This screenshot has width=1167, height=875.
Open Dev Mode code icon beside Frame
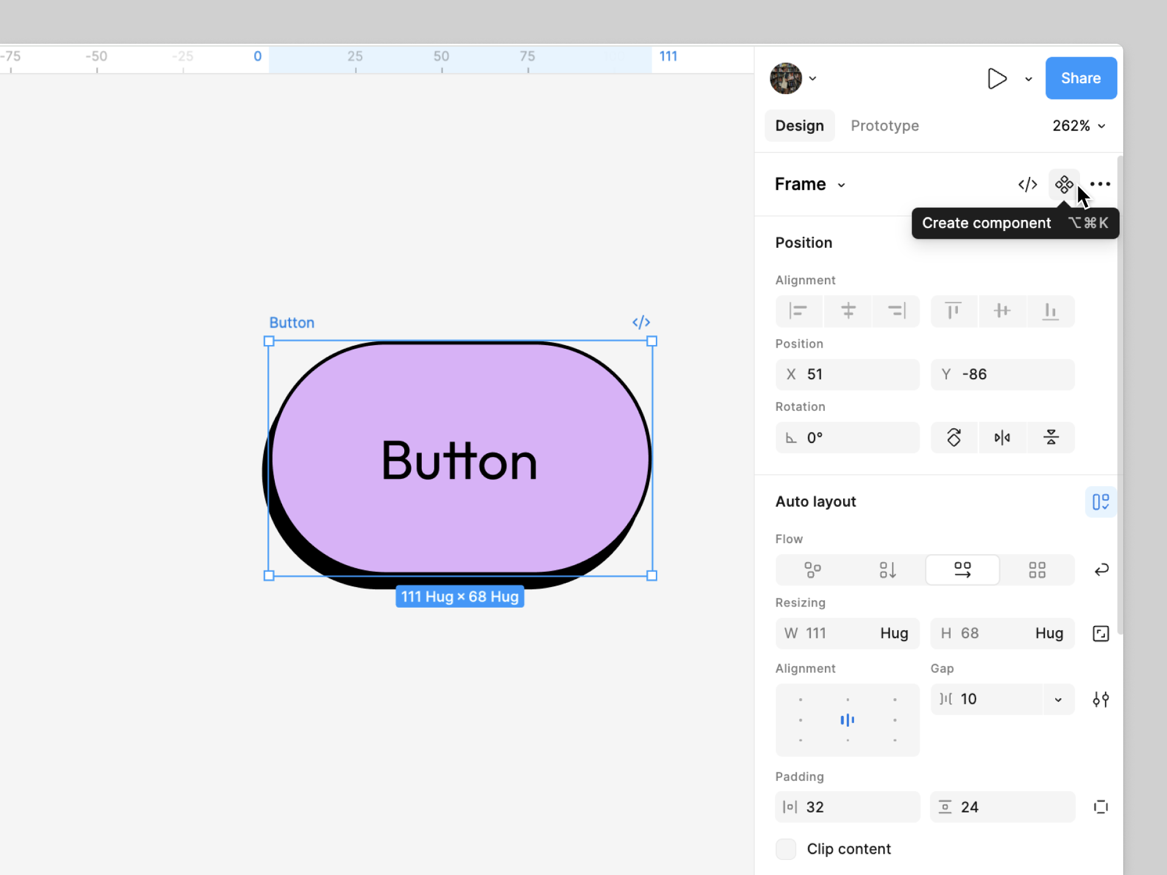click(x=1027, y=184)
